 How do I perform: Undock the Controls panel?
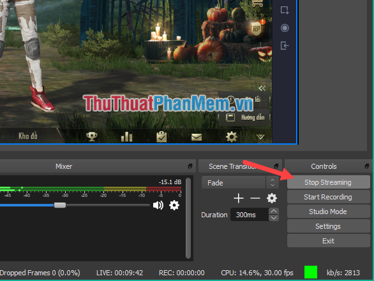pos(367,166)
